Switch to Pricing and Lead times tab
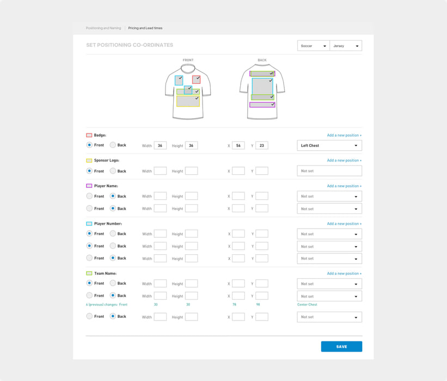447x381 pixels. point(145,28)
